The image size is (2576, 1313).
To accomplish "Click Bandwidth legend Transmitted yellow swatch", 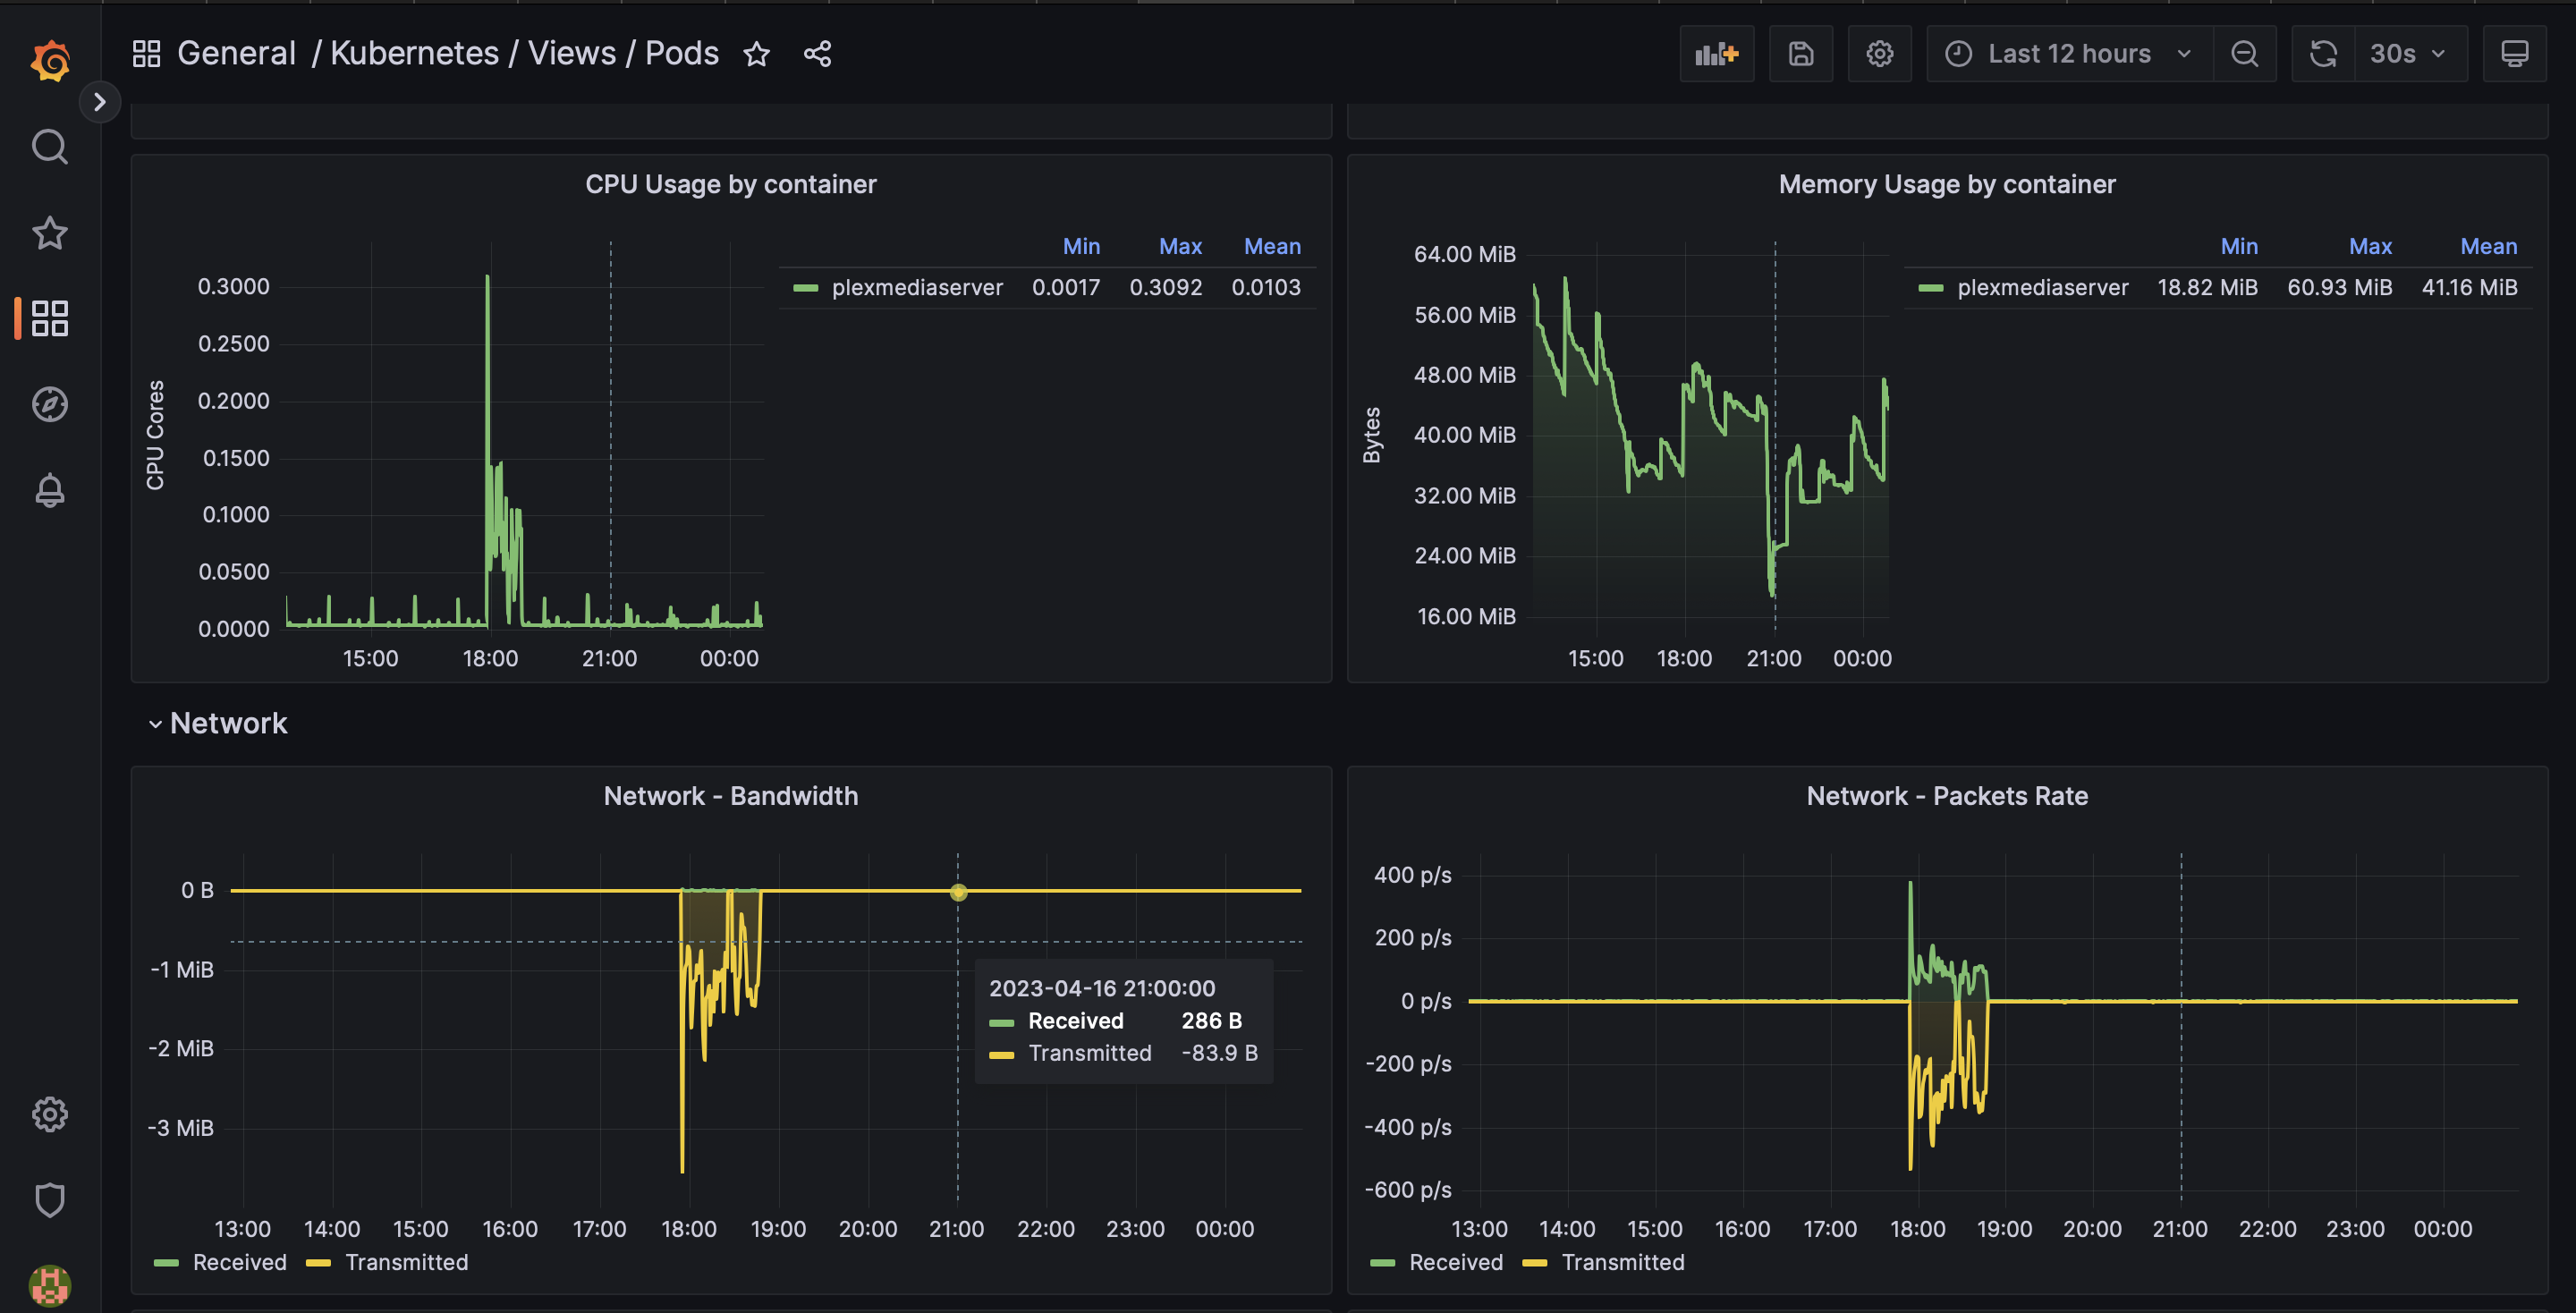I will pyautogui.click(x=318, y=1263).
